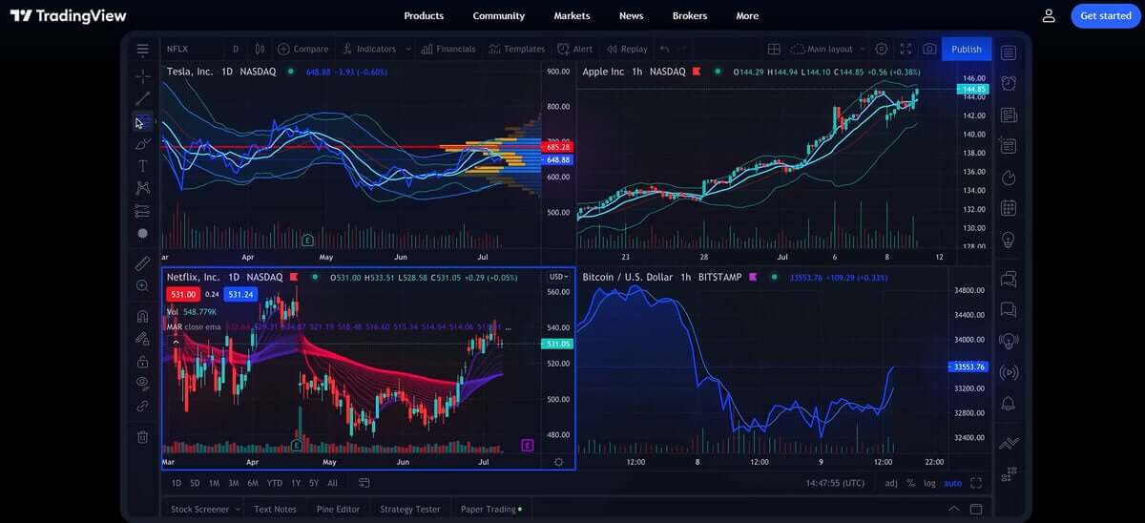This screenshot has height=523, width=1145.
Task: Select the Text annotation tool
Action: pyautogui.click(x=142, y=166)
